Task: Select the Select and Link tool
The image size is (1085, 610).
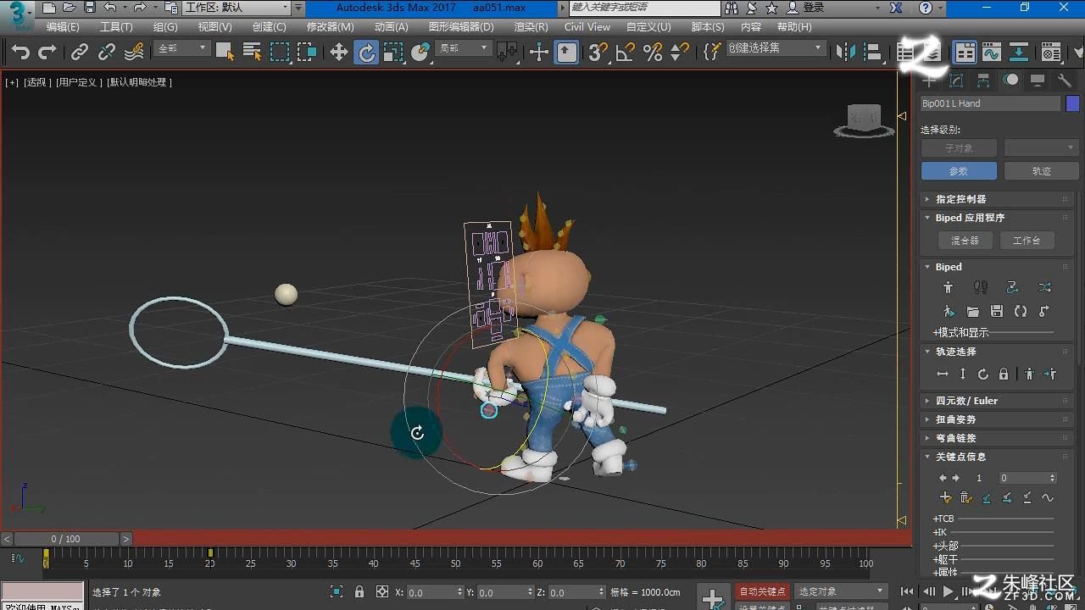Action: (80, 53)
